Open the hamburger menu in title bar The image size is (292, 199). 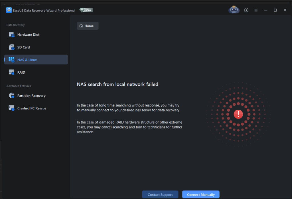(x=256, y=10)
